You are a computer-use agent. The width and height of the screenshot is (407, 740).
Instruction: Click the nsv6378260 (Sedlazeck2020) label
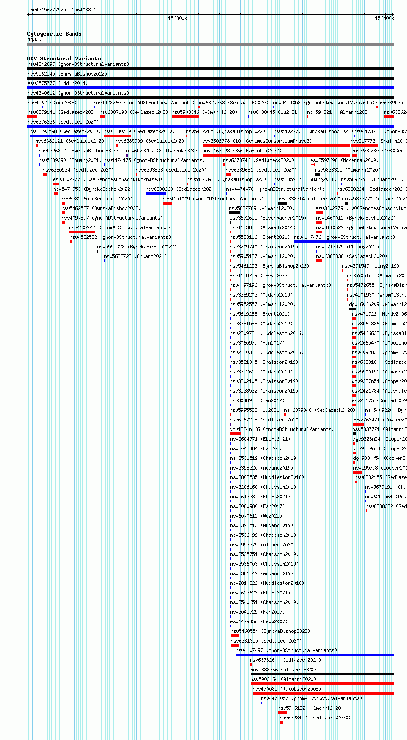[x=286, y=660]
